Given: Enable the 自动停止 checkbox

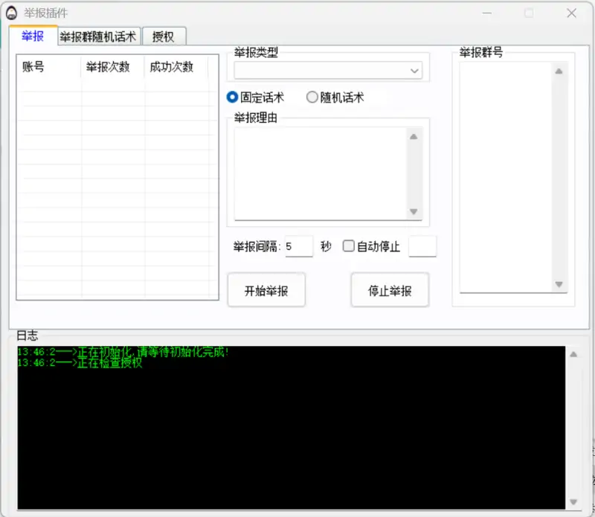Looking at the screenshot, I should 347,246.
